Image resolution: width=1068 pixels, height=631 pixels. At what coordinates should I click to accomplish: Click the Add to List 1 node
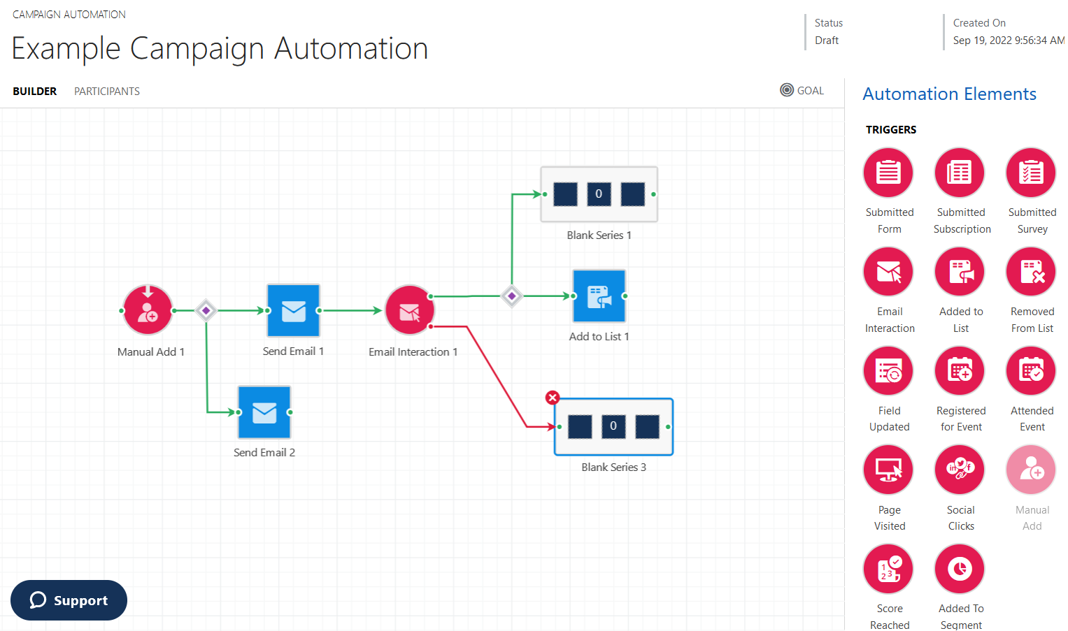(599, 296)
